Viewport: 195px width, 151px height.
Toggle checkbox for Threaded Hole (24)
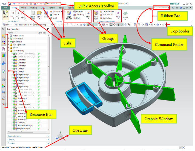coord(14,125)
